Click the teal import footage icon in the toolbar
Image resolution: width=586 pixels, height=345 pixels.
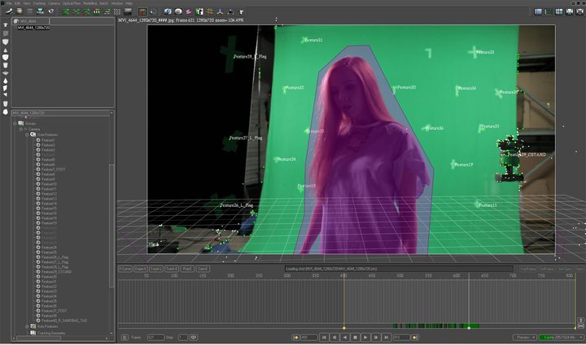pos(40,11)
